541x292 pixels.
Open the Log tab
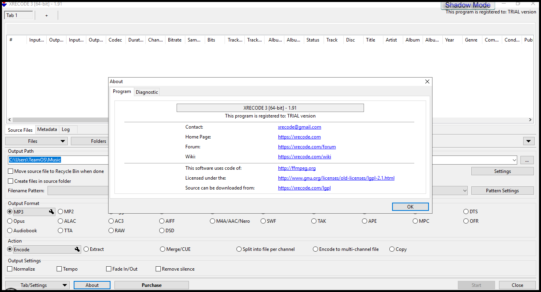tap(66, 129)
